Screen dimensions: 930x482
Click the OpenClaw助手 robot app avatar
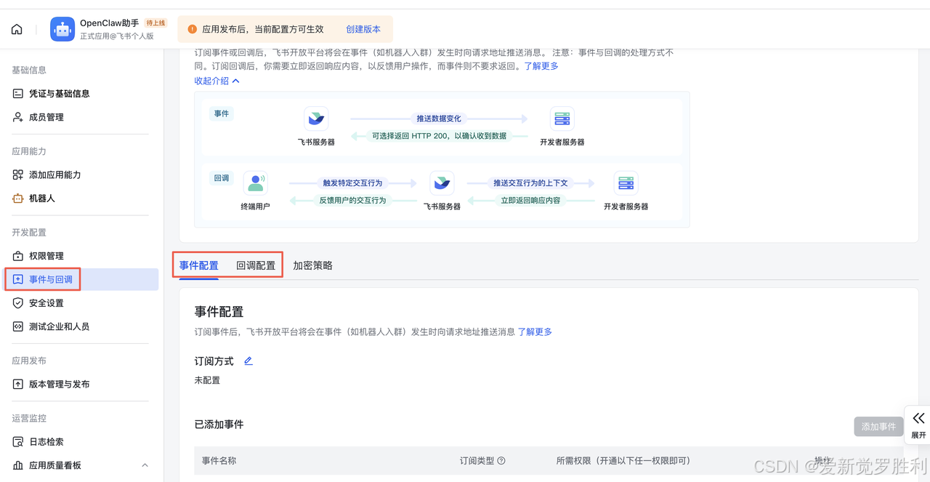point(62,29)
